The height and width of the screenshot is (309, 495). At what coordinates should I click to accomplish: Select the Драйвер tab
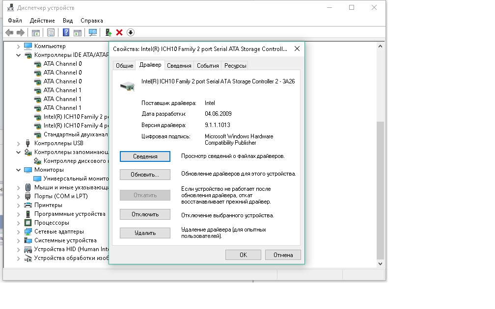point(150,65)
